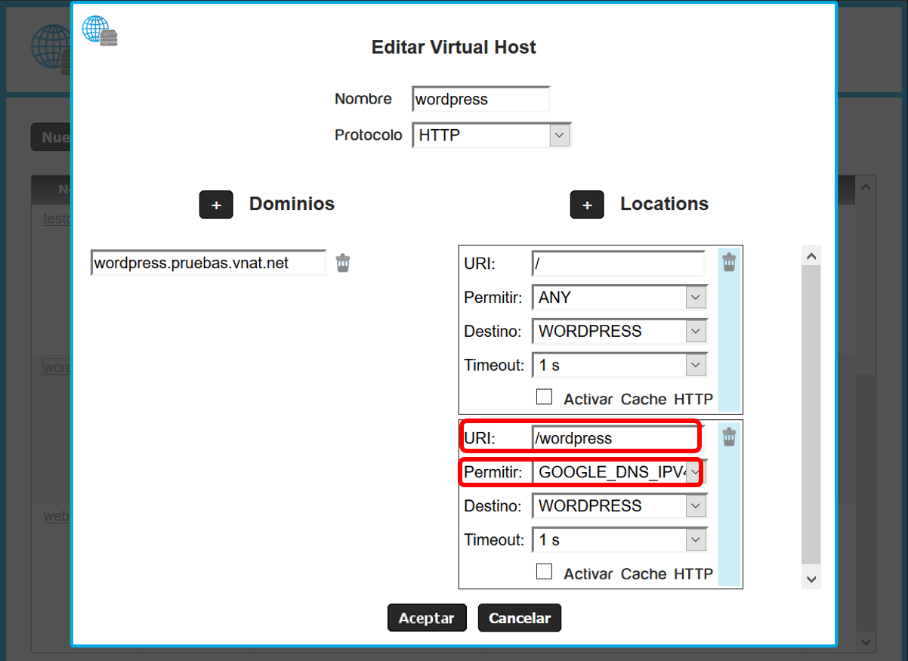Click the Aceptar button

click(427, 618)
